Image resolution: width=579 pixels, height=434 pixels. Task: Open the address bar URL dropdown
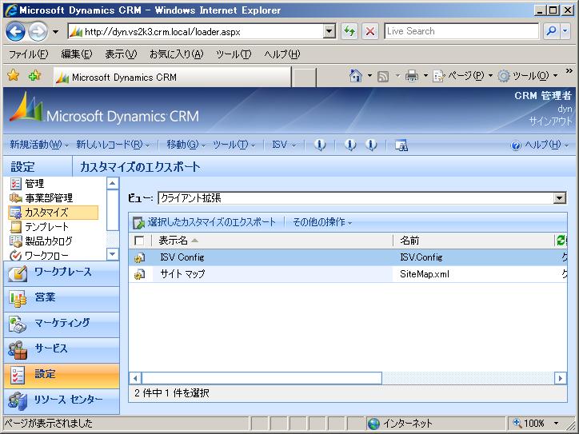point(329,32)
